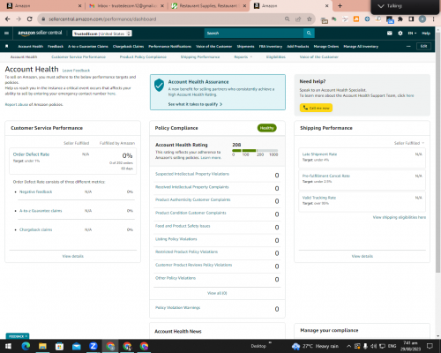This screenshot has width=441, height=353.
Task: Open Manage Orders in navigation bar
Action: pyautogui.click(x=326, y=46)
